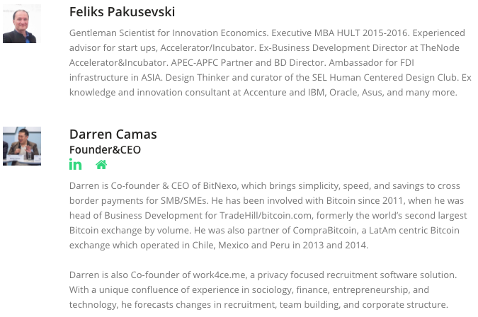Click 'BitNexo' in Darren's bio
The image size is (478, 317).
tap(220, 186)
